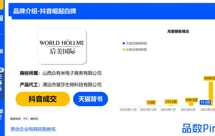Click the World Hollme brand logo
Screen dimensions: 215x136
pos(62,46)
